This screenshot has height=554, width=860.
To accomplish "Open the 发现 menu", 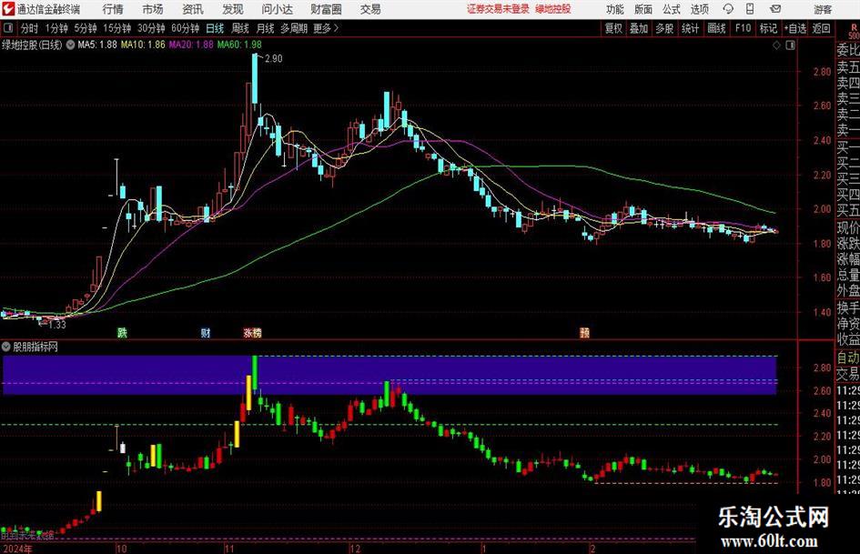I will coord(233,9).
